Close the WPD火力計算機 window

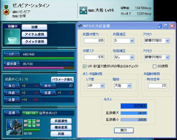(172, 26)
